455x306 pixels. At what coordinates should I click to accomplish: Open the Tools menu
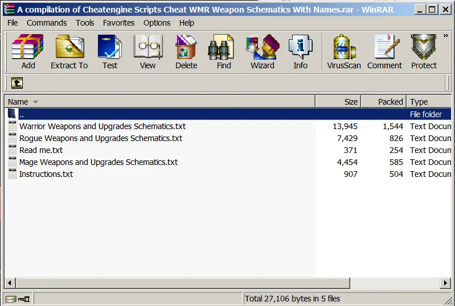click(x=85, y=23)
